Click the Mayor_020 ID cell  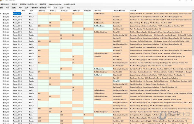(17, 72)
